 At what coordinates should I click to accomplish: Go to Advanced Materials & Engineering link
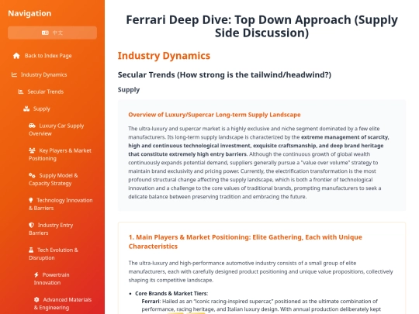[x=63, y=304]
